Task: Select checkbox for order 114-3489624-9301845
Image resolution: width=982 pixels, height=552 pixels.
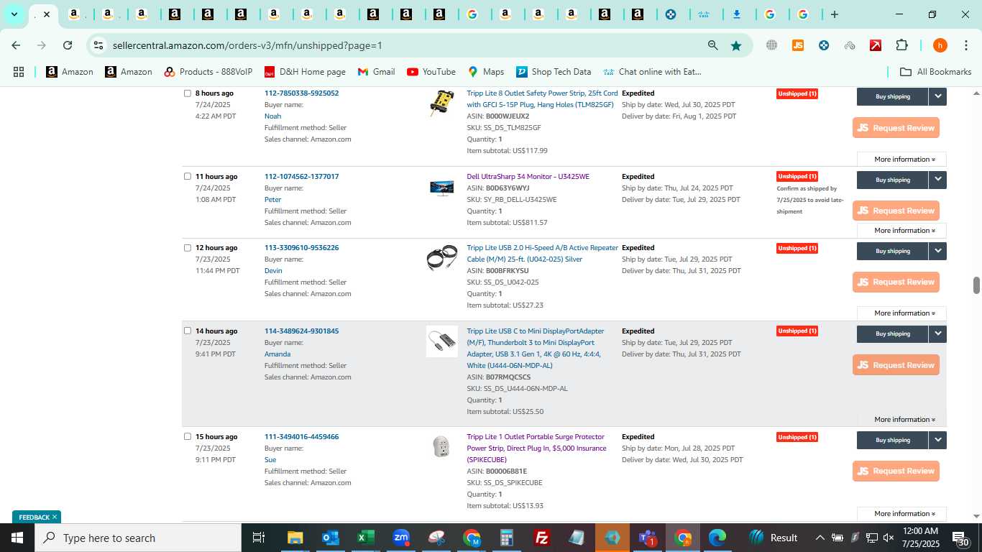Action: [188, 331]
